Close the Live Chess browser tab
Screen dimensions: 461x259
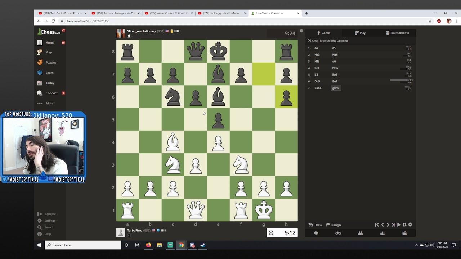pos(298,13)
